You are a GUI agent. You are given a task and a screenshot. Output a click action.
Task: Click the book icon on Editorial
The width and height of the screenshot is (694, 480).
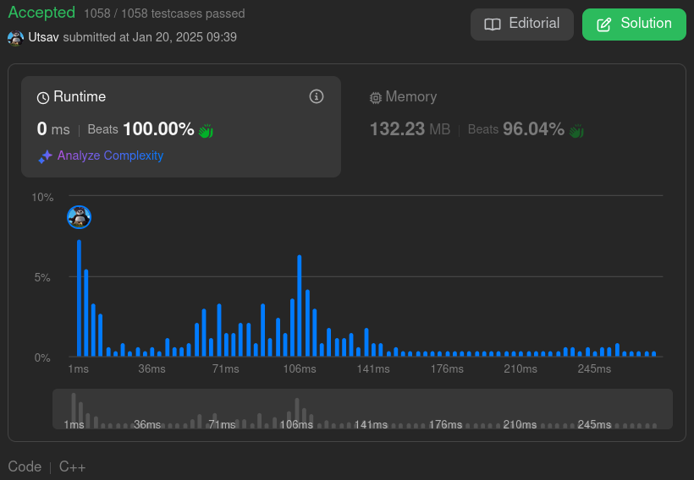[493, 25]
